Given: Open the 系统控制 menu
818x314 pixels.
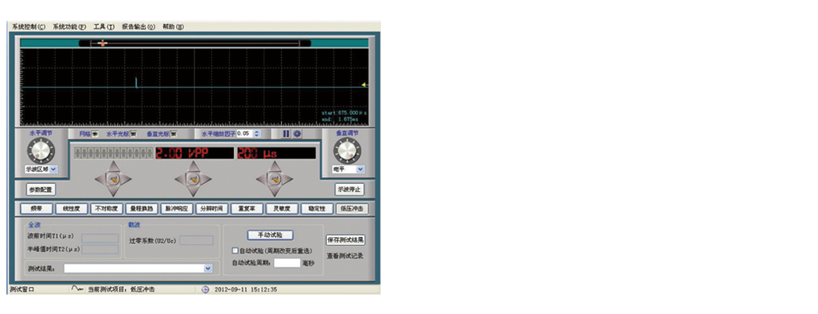Looking at the screenshot, I should tap(28, 26).
